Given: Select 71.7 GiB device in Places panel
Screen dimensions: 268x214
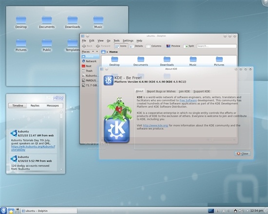Looking at the screenshot, I should pos(90,85).
